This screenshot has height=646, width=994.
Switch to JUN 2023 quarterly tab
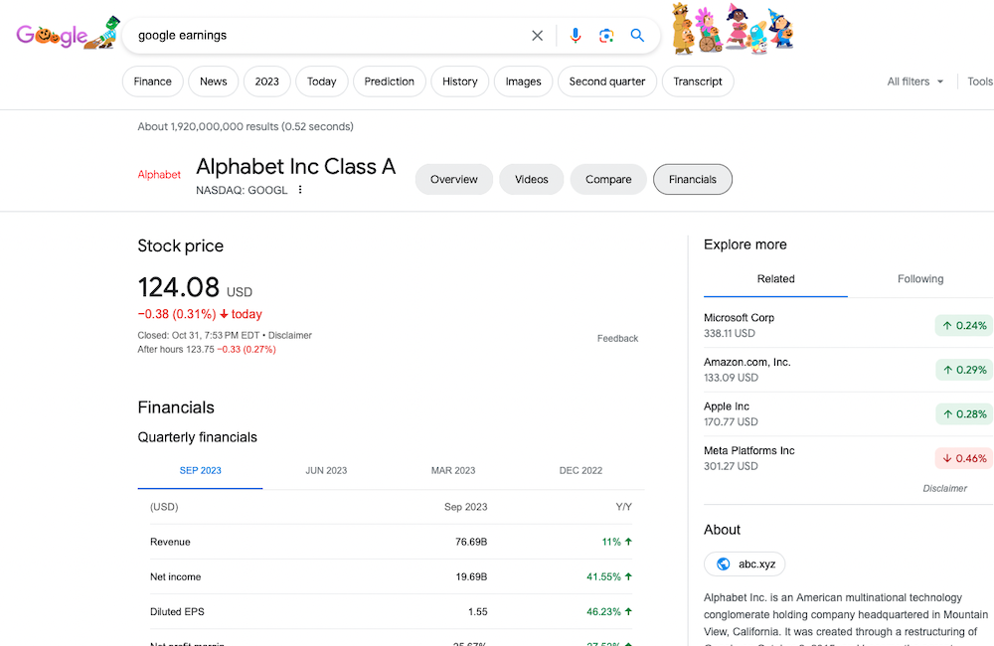pyautogui.click(x=326, y=470)
